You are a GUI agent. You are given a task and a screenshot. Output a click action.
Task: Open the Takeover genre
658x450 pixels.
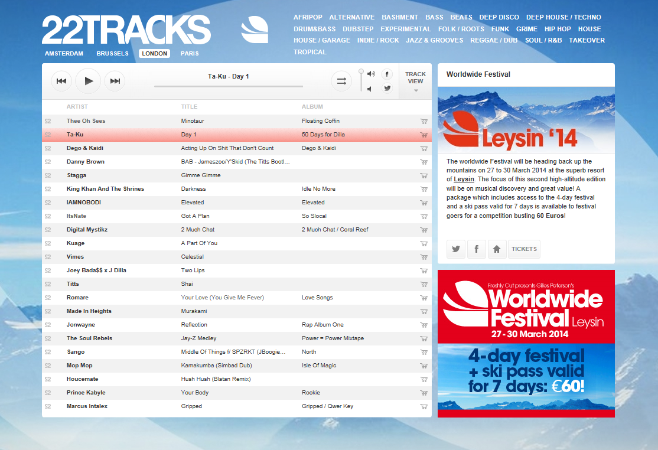(587, 40)
